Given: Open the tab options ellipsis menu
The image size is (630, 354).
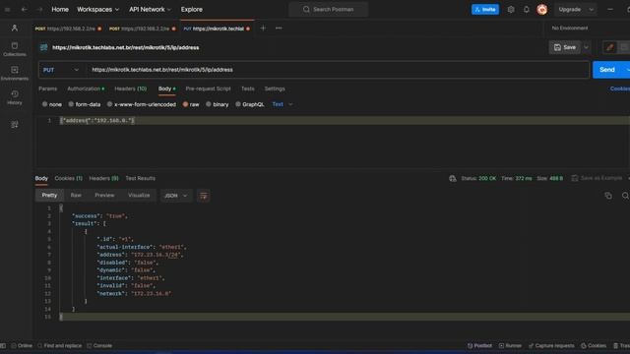Looking at the screenshot, I should [279, 29].
